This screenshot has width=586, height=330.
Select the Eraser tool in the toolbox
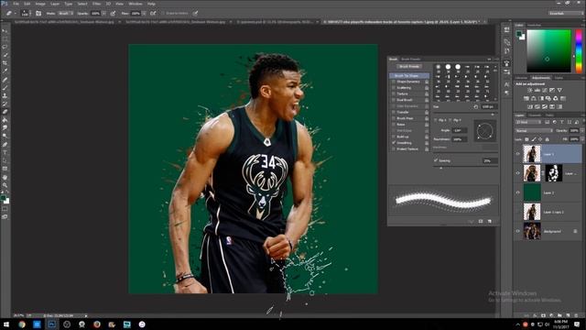point(5,112)
